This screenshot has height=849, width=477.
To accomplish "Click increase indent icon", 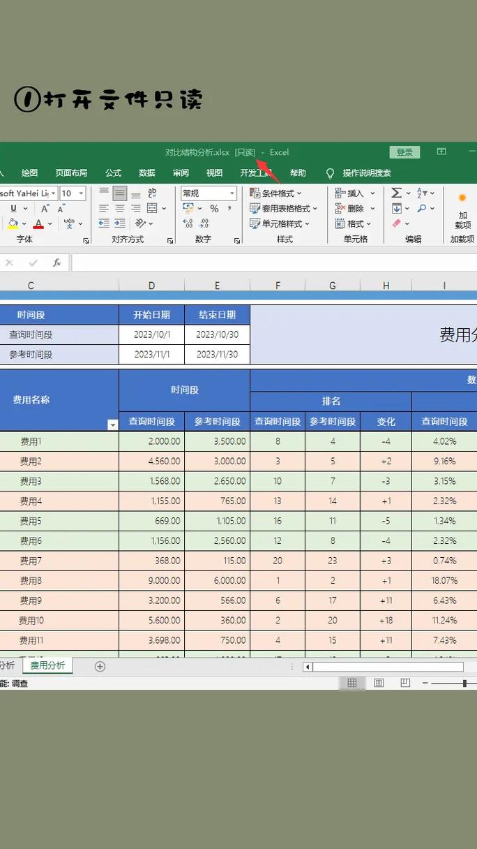I will click(120, 223).
